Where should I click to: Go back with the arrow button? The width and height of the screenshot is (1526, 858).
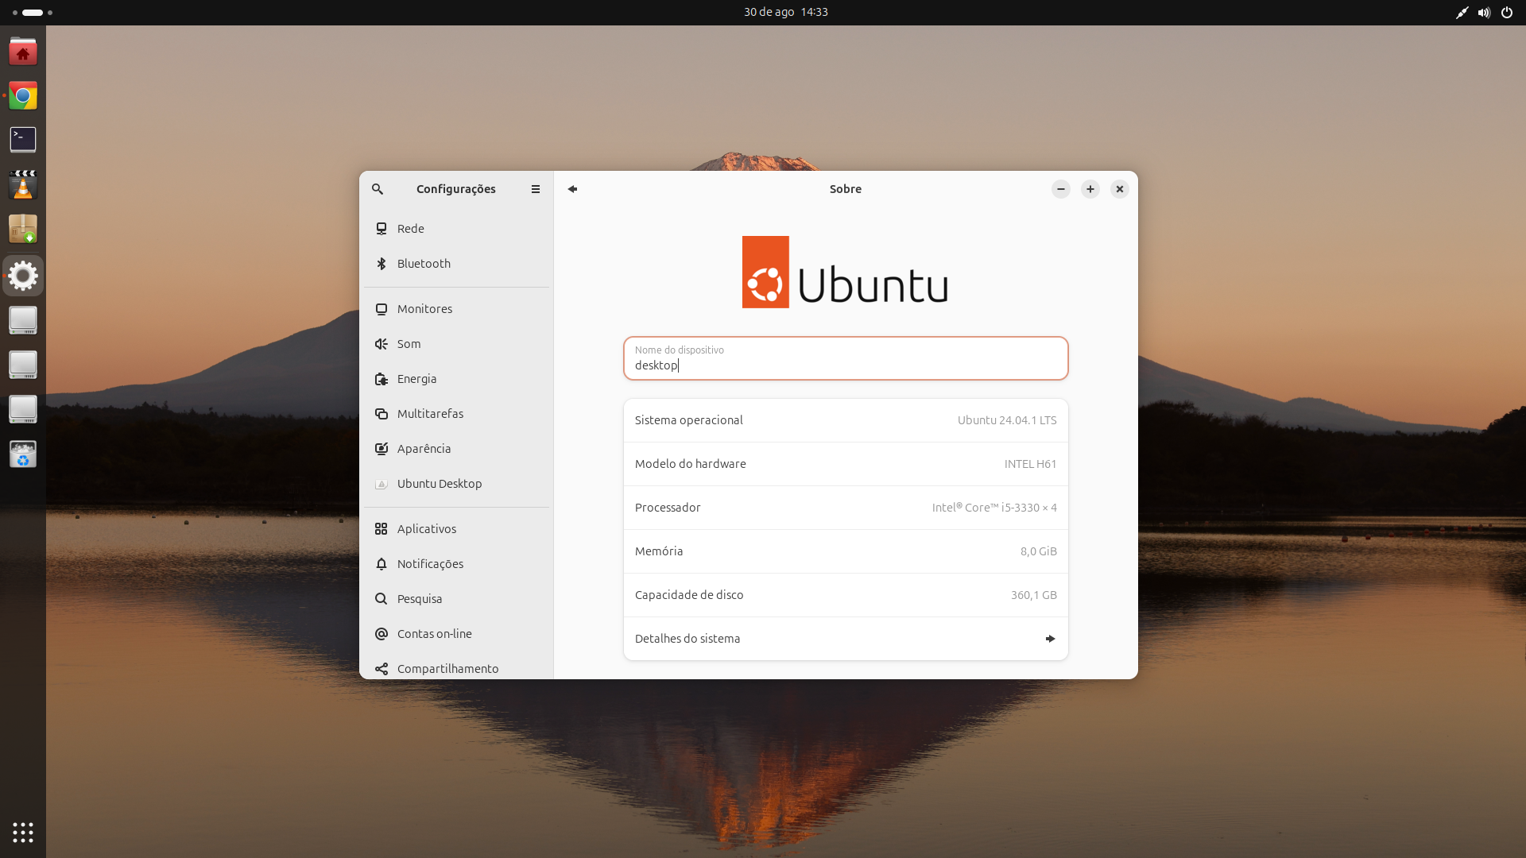point(572,189)
